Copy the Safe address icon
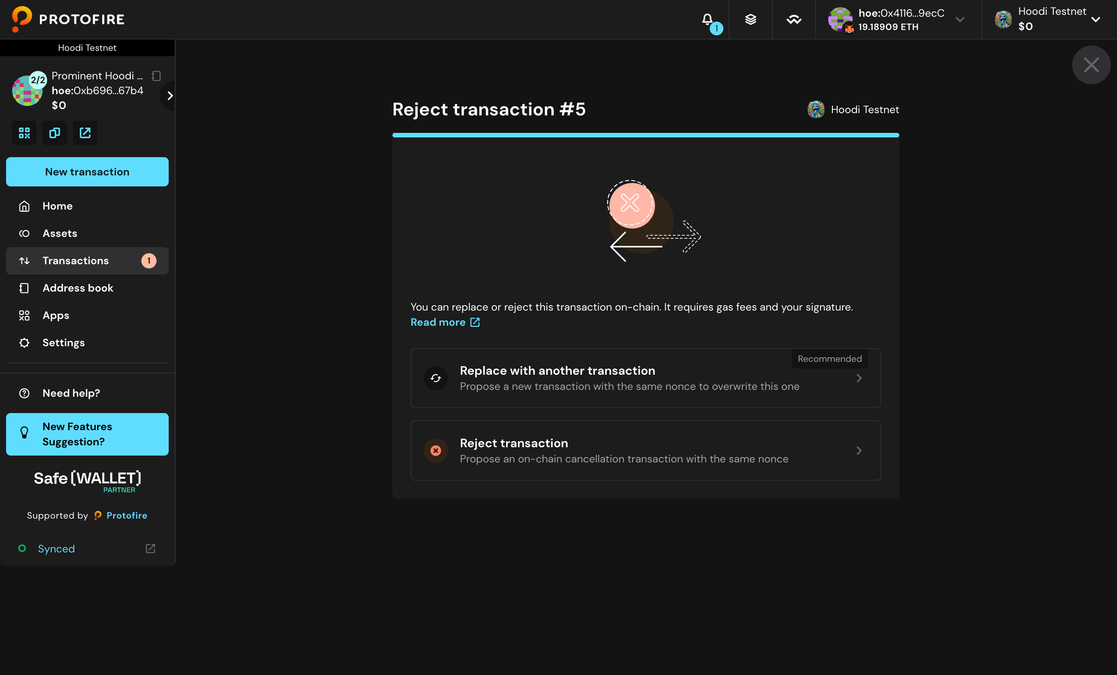 (54, 133)
